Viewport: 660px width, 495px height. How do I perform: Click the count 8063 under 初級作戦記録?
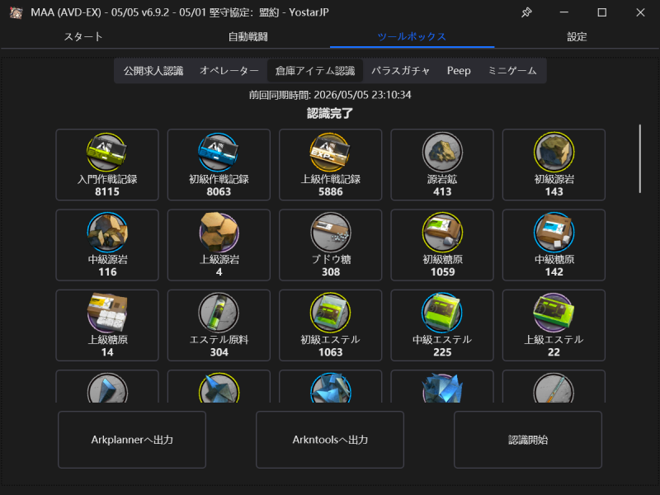click(219, 191)
